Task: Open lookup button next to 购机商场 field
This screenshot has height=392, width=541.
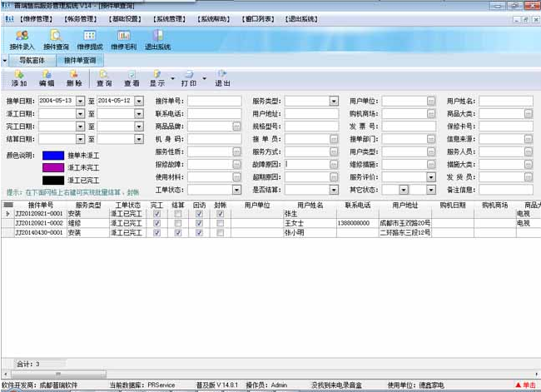Action: coord(431,113)
